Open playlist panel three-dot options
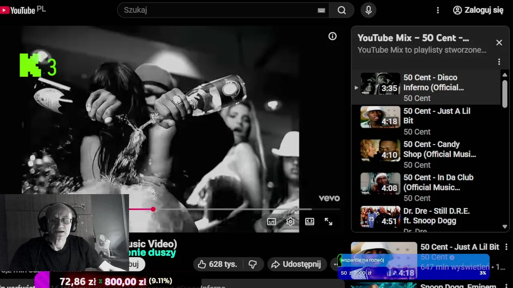This screenshot has width=513, height=288. point(499,62)
